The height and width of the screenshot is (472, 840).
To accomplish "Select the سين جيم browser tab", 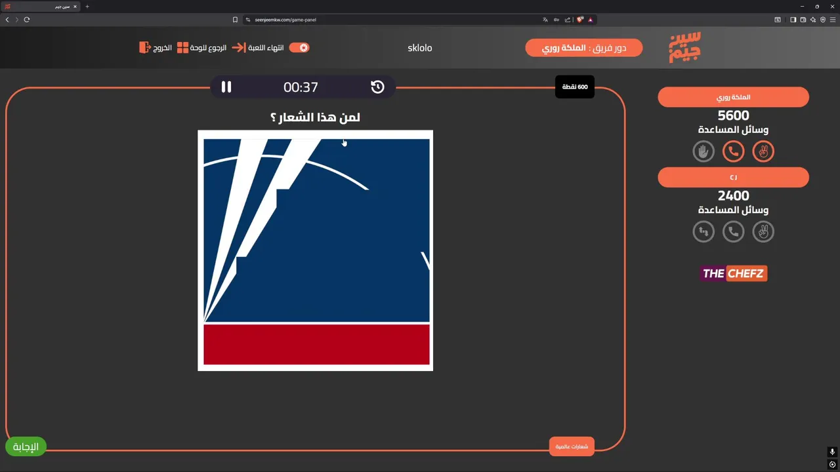I will [x=39, y=7].
